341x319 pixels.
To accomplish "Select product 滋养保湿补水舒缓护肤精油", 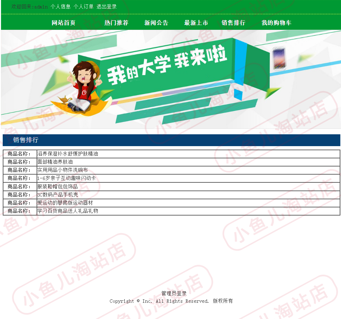I will 68,154.
